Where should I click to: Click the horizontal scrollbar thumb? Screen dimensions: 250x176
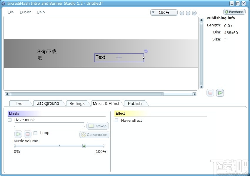click(x=86, y=94)
